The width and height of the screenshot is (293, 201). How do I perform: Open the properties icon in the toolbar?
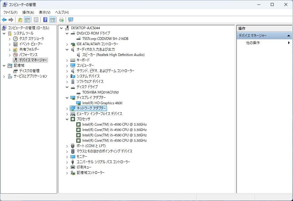[36, 20]
